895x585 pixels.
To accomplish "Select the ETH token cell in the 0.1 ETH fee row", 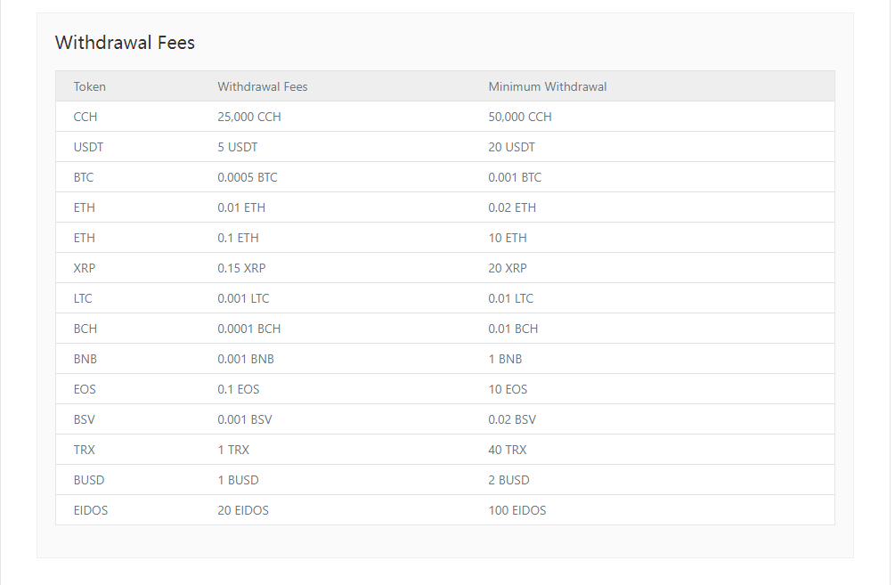I will pos(85,238).
